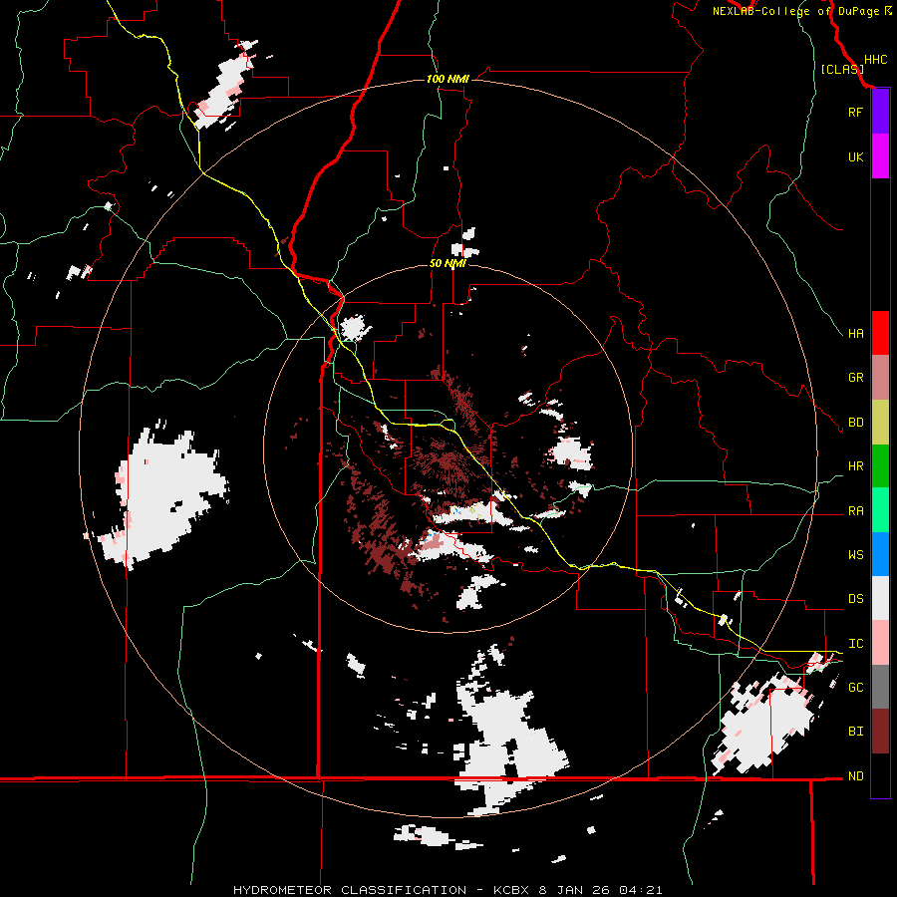897x897 pixels.
Task: Click the WS legend label
Action: [855, 555]
